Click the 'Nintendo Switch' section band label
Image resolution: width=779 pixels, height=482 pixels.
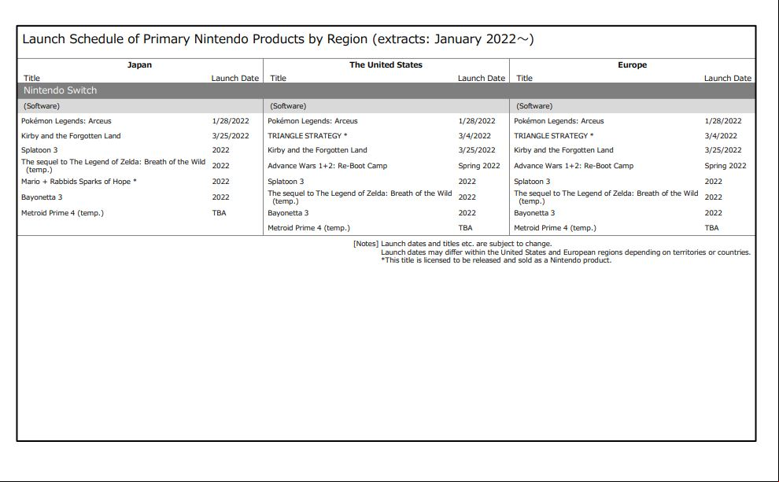tap(60, 90)
